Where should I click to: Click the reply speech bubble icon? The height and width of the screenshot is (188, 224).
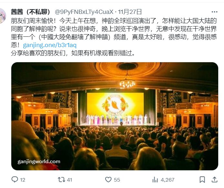point(15,179)
